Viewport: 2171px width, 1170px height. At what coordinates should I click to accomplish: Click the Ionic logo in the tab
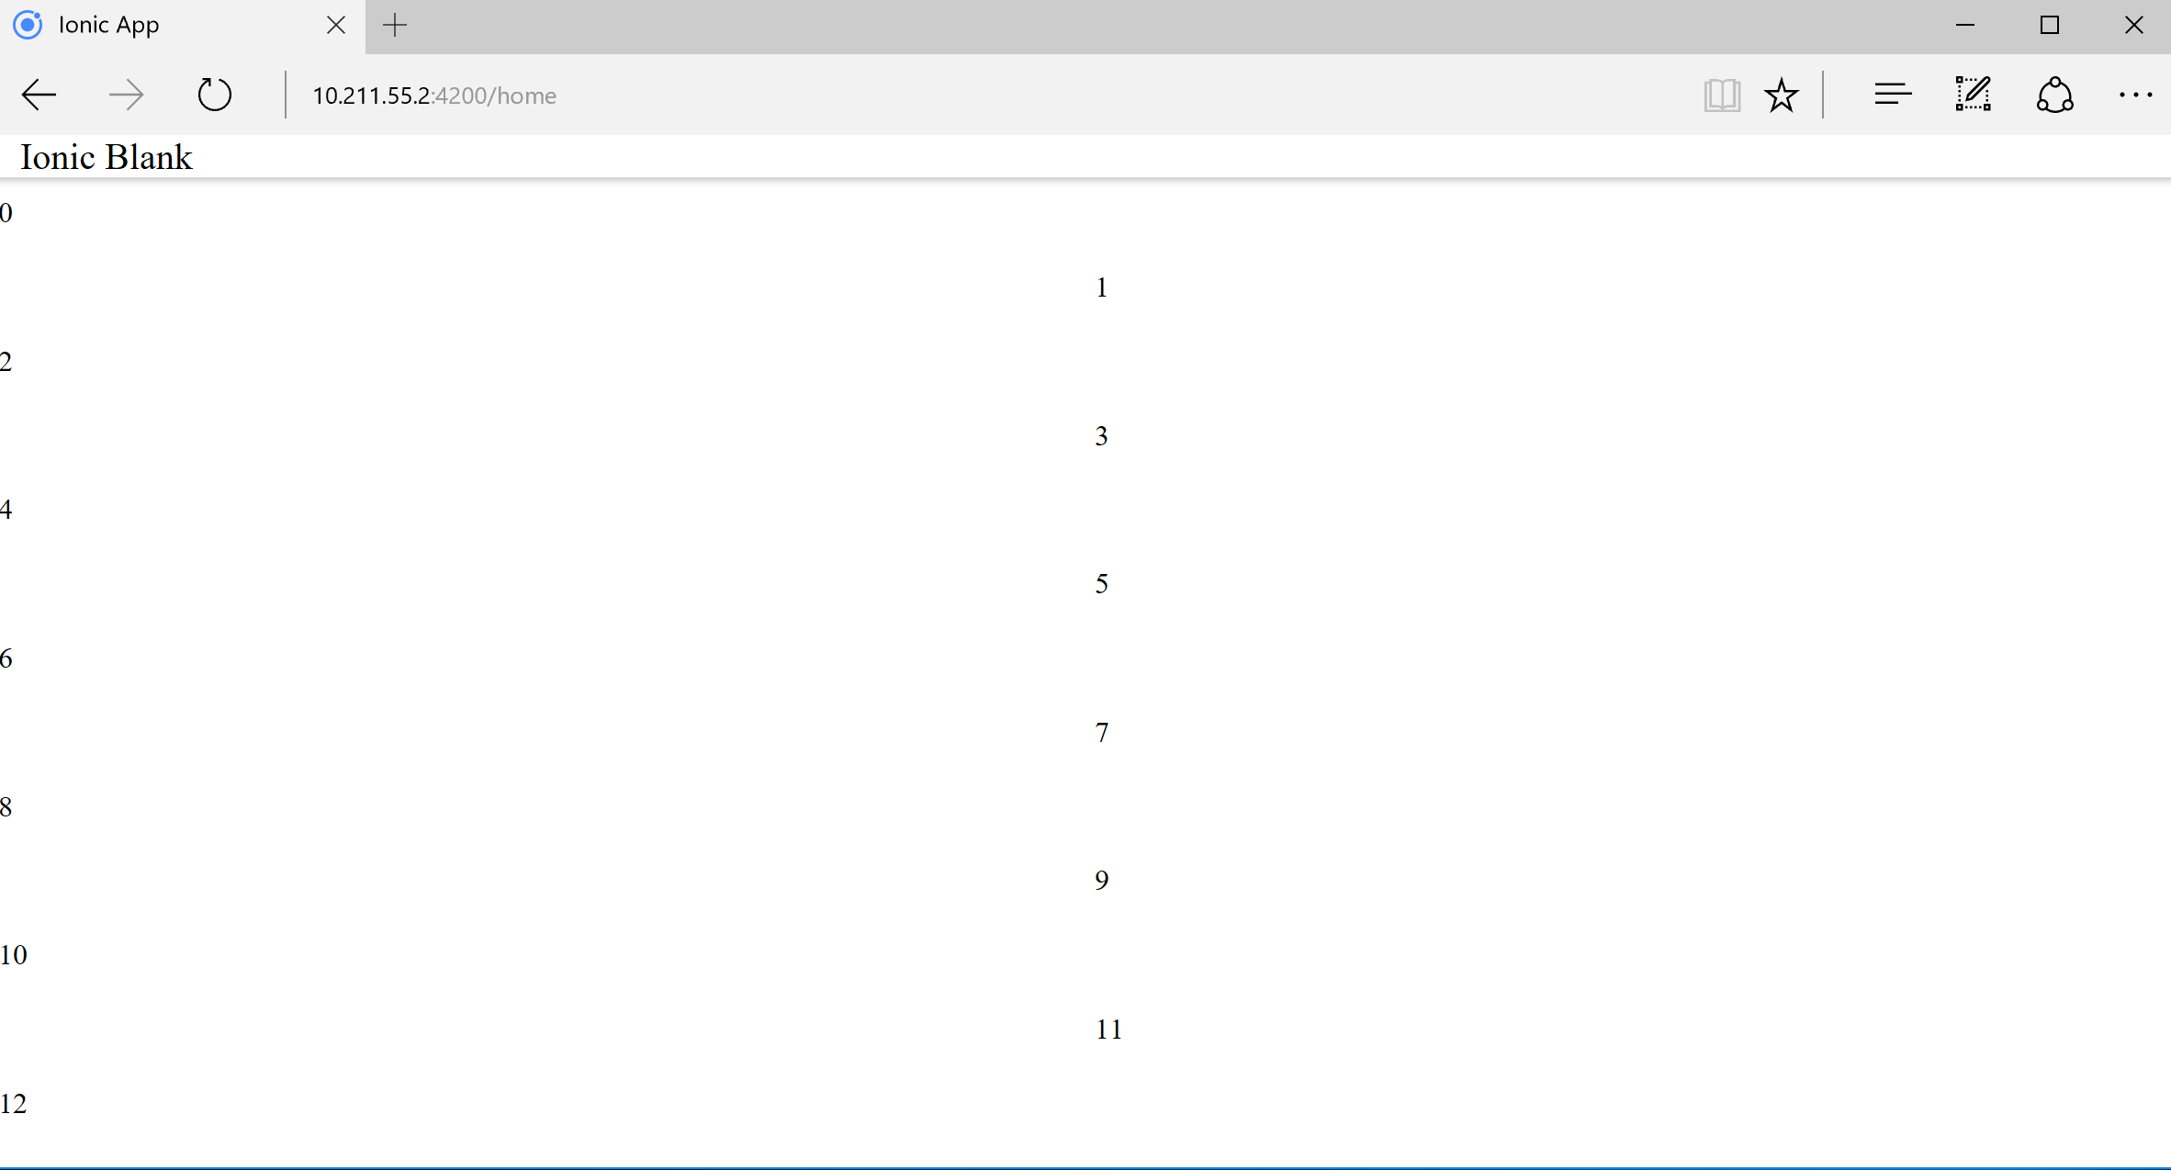27,25
